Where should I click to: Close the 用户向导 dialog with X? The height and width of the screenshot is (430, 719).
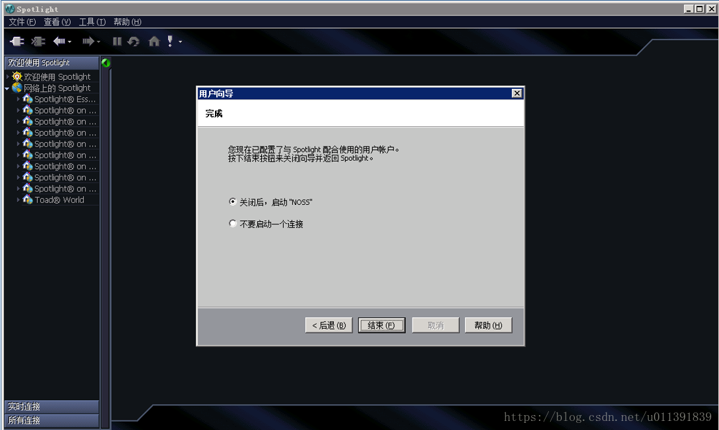(x=517, y=93)
